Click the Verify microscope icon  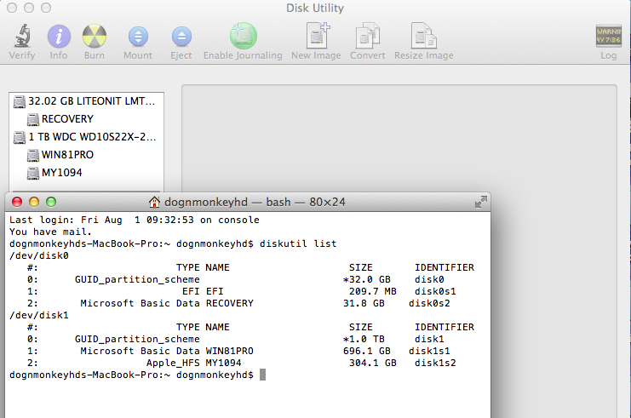click(x=21, y=37)
